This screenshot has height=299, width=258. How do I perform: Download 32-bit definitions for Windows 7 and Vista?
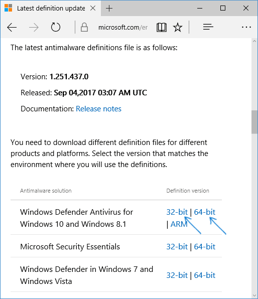(177, 275)
